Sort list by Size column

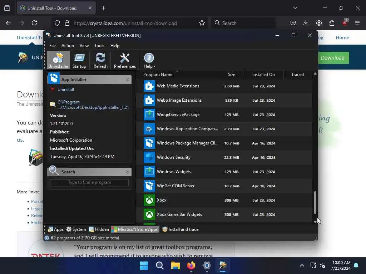(x=231, y=75)
